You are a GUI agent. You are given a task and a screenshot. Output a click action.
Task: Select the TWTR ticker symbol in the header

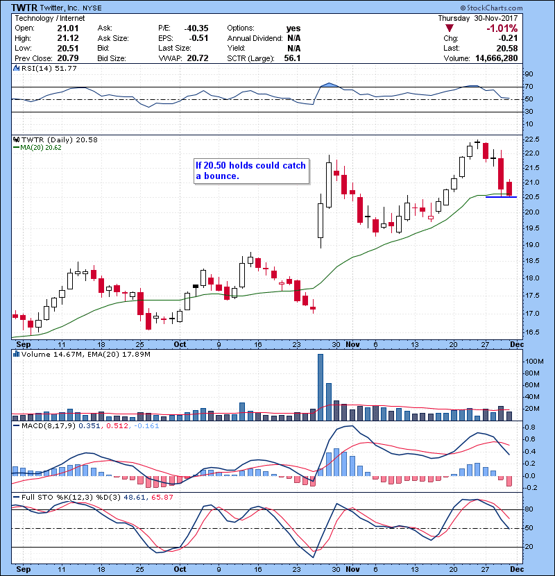pyautogui.click(x=24, y=8)
